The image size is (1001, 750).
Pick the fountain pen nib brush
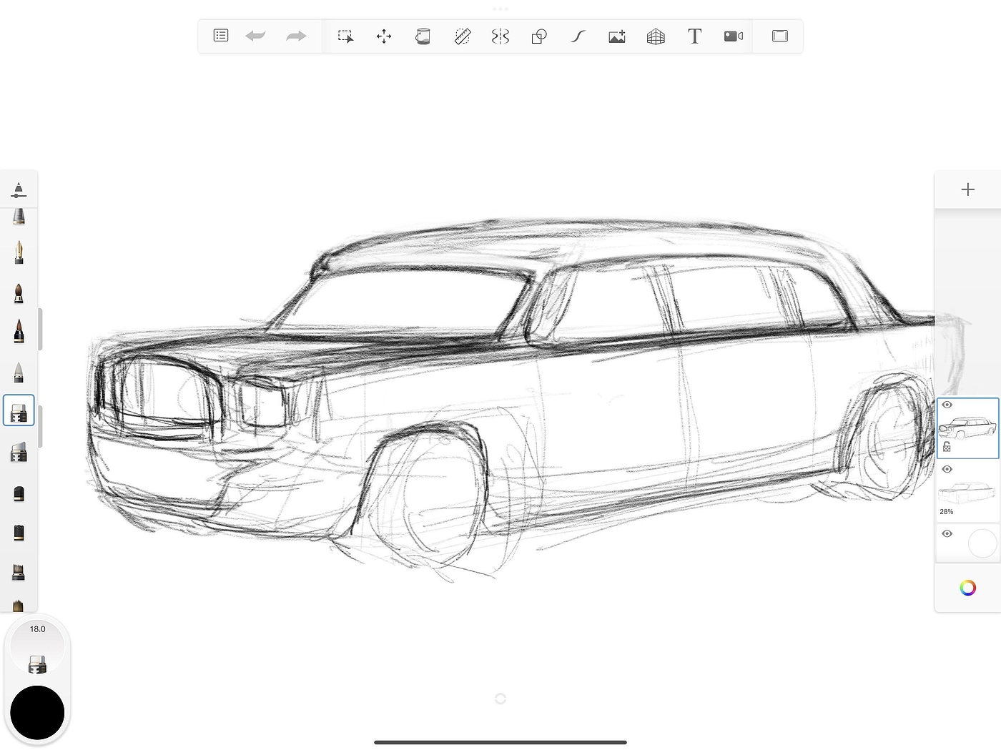point(19,252)
